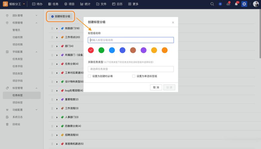The height and width of the screenshot is (149, 261).
Task: Close the 创建标签分组 dialog
Action: (x=173, y=22)
